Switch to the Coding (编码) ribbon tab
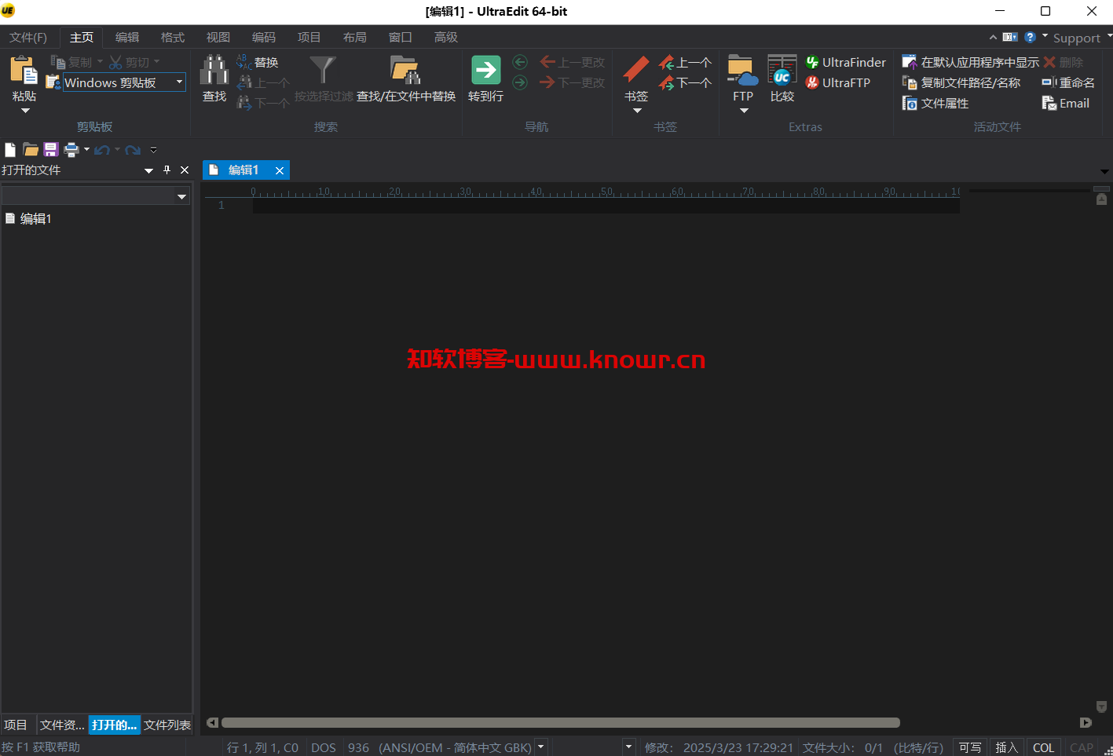This screenshot has height=756, width=1113. coord(263,37)
